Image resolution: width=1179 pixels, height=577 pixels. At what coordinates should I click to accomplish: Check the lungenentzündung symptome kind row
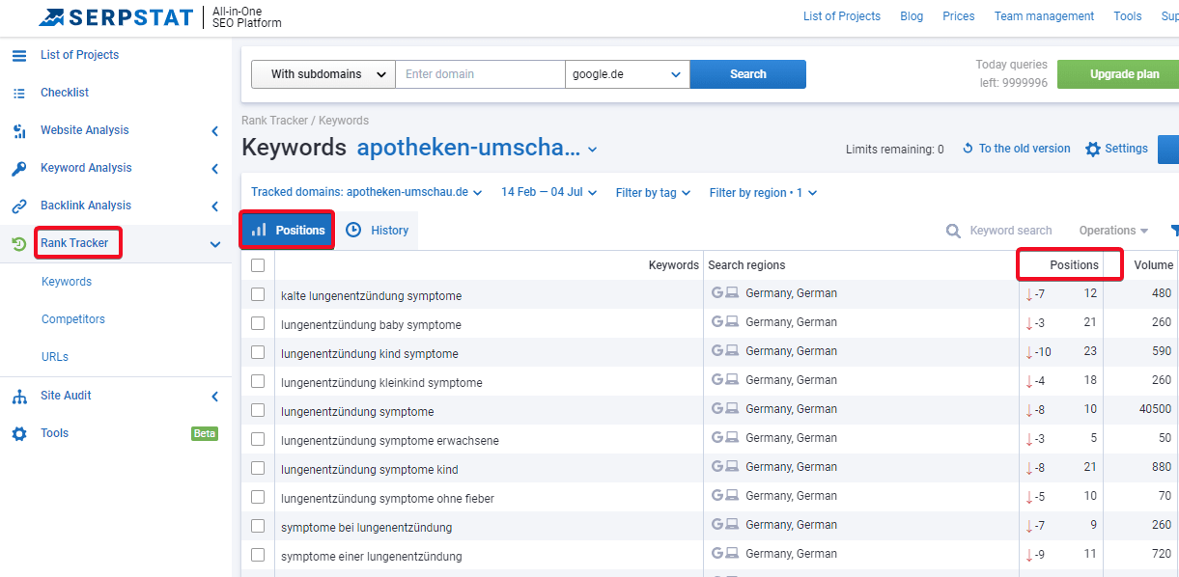point(258,468)
